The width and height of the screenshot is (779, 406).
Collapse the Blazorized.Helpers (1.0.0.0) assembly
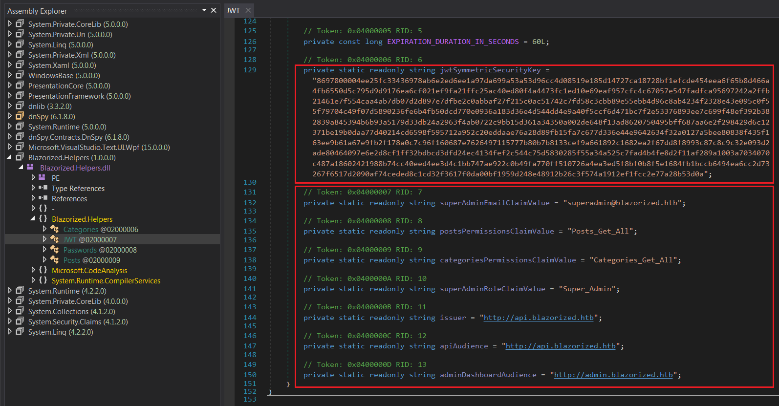[9, 157]
